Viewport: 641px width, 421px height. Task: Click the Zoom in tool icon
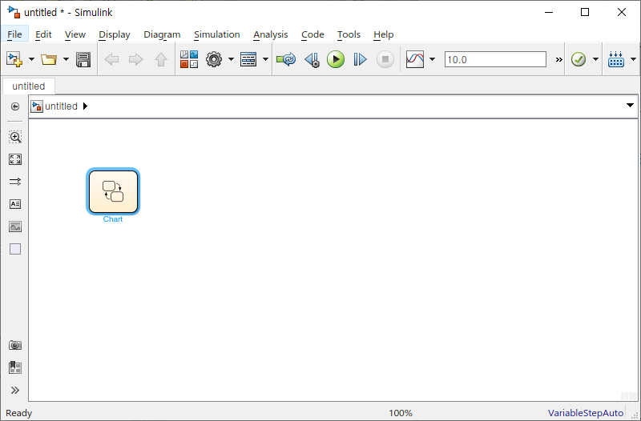15,137
